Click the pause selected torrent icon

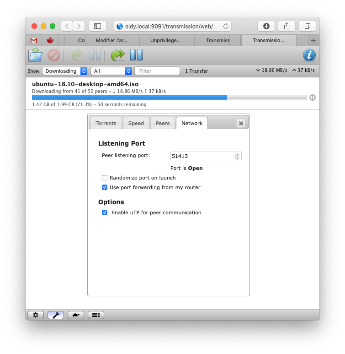coord(95,55)
